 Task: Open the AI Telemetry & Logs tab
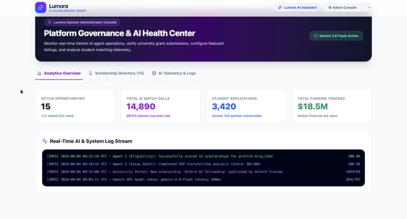coord(174,74)
